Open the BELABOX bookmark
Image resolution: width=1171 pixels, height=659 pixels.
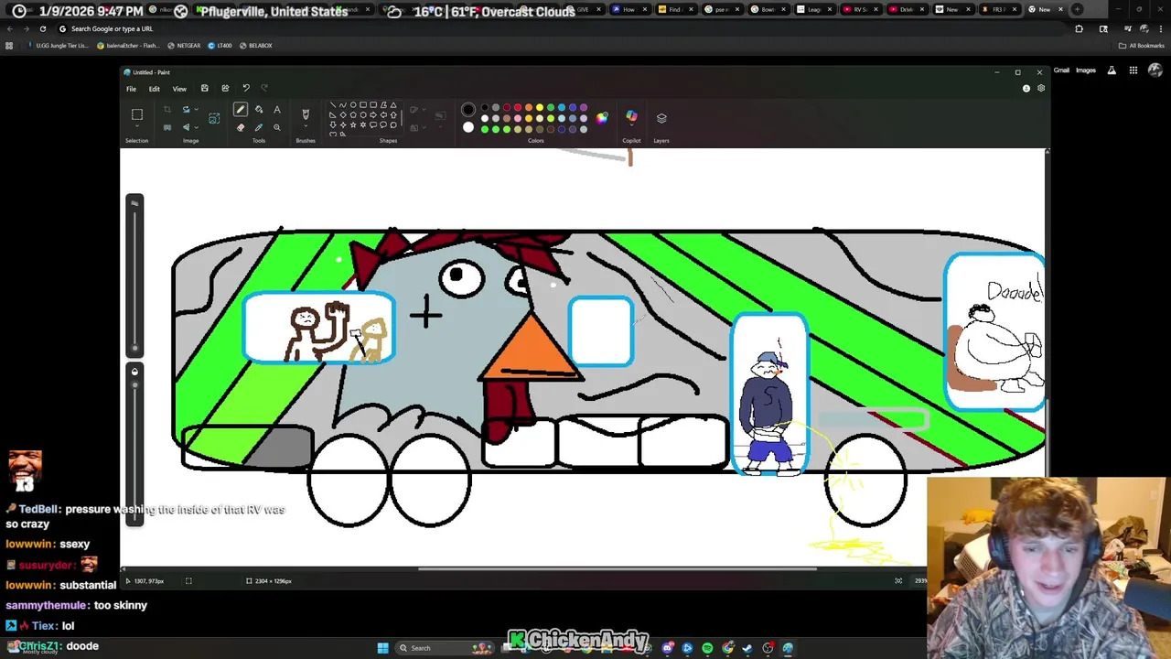255,45
